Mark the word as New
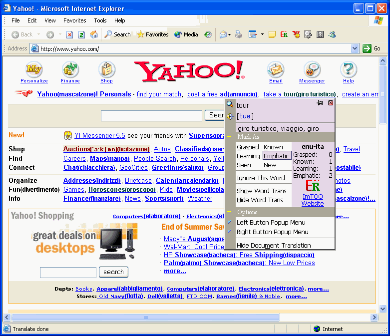The height and width of the screenshot is (336, 390). (270, 165)
